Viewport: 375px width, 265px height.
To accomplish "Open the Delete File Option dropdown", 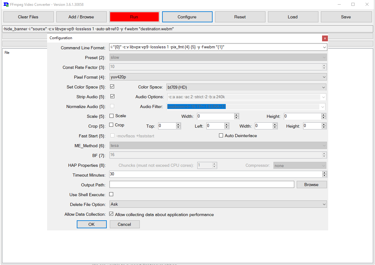I will (324, 204).
